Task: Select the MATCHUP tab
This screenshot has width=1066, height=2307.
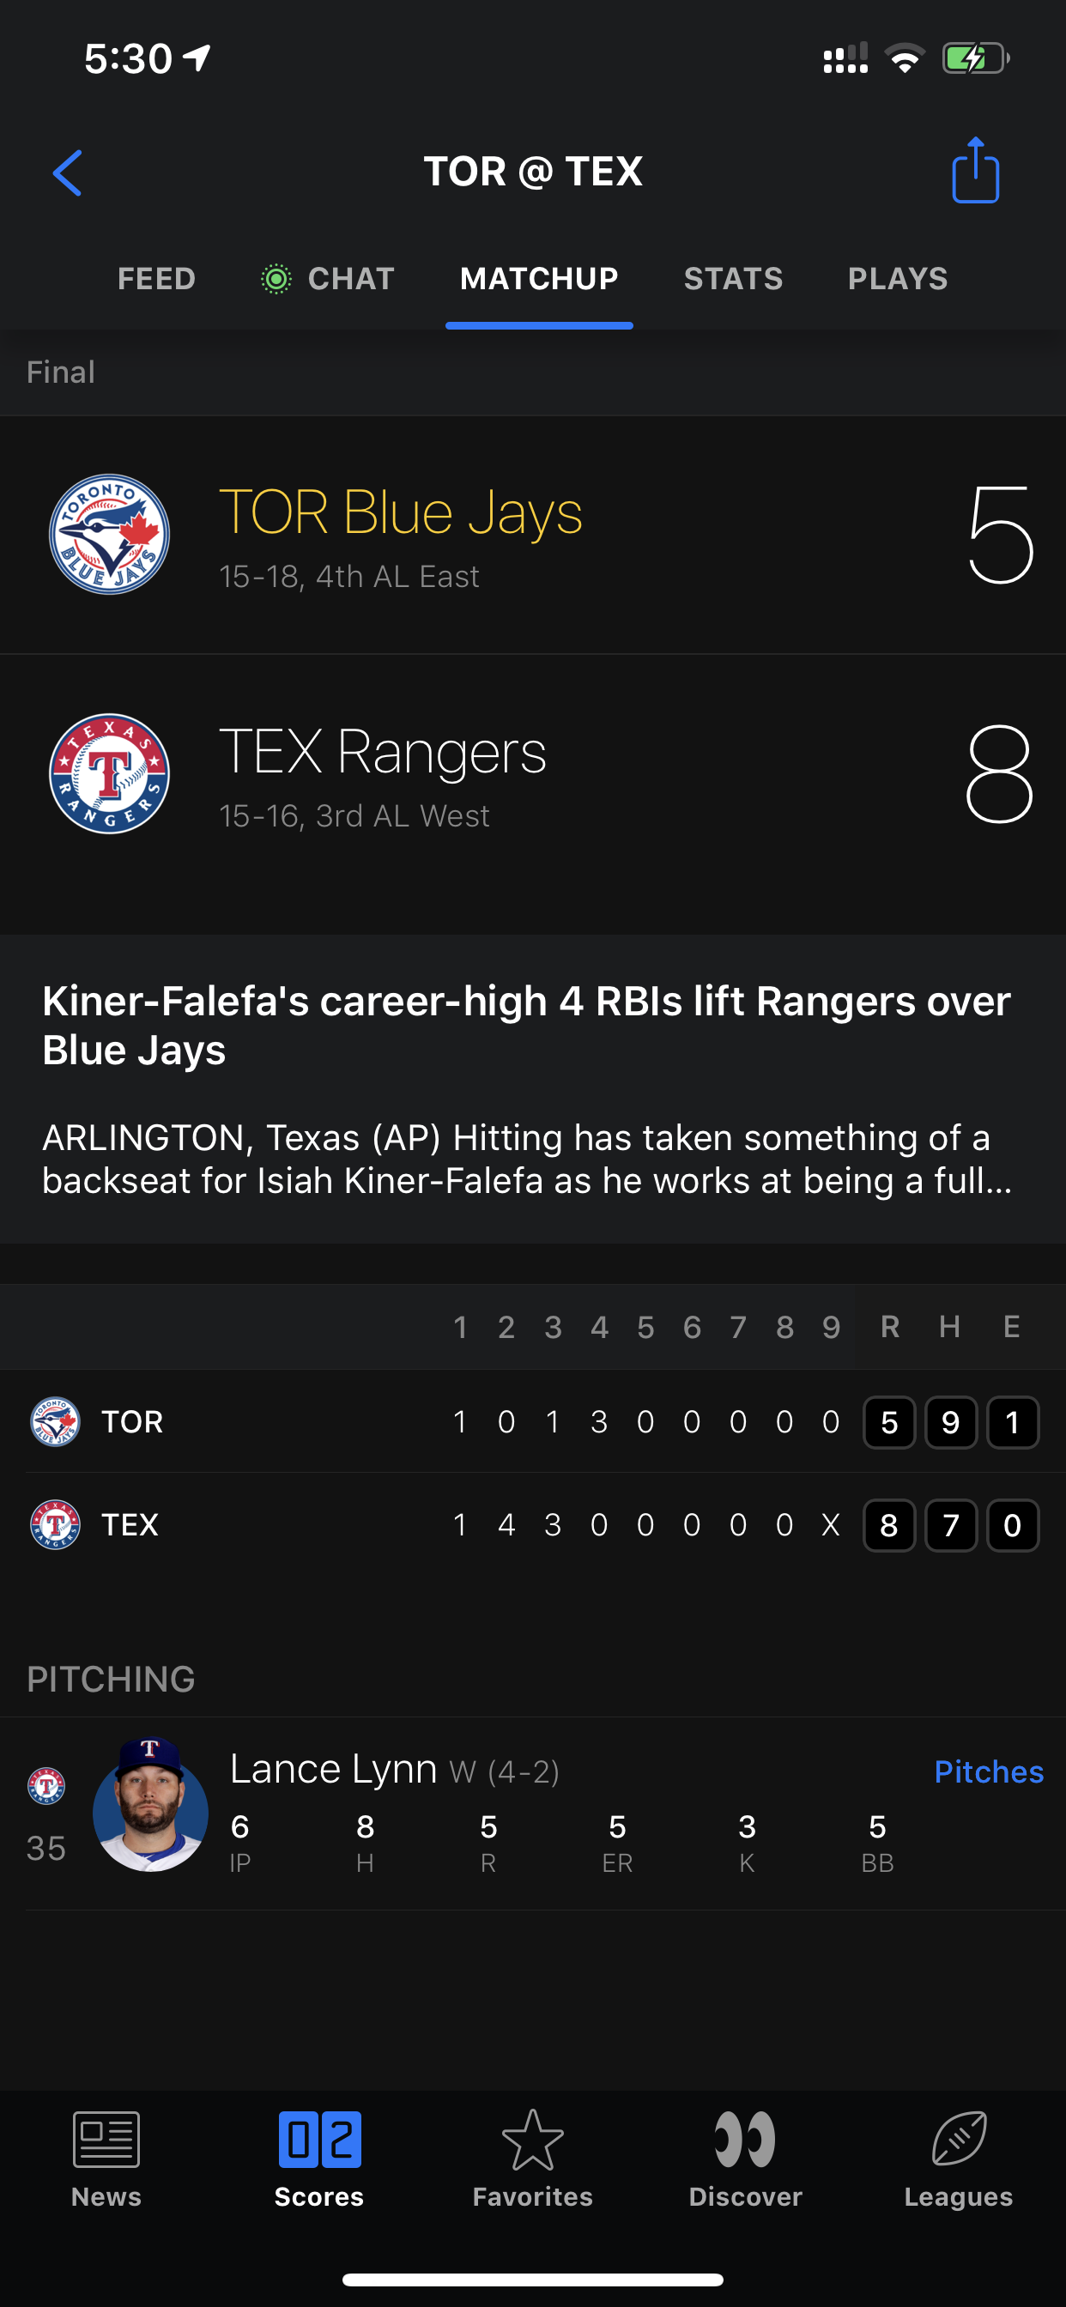Action: point(538,280)
